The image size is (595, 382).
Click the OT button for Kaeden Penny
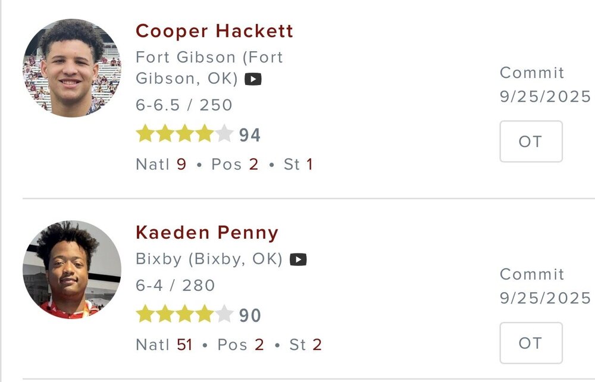pyautogui.click(x=531, y=343)
